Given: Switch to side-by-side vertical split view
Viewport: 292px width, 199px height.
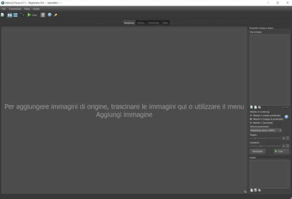Looking at the screenshot, I should pos(10,15).
